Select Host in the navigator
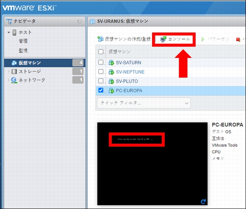 [25, 32]
